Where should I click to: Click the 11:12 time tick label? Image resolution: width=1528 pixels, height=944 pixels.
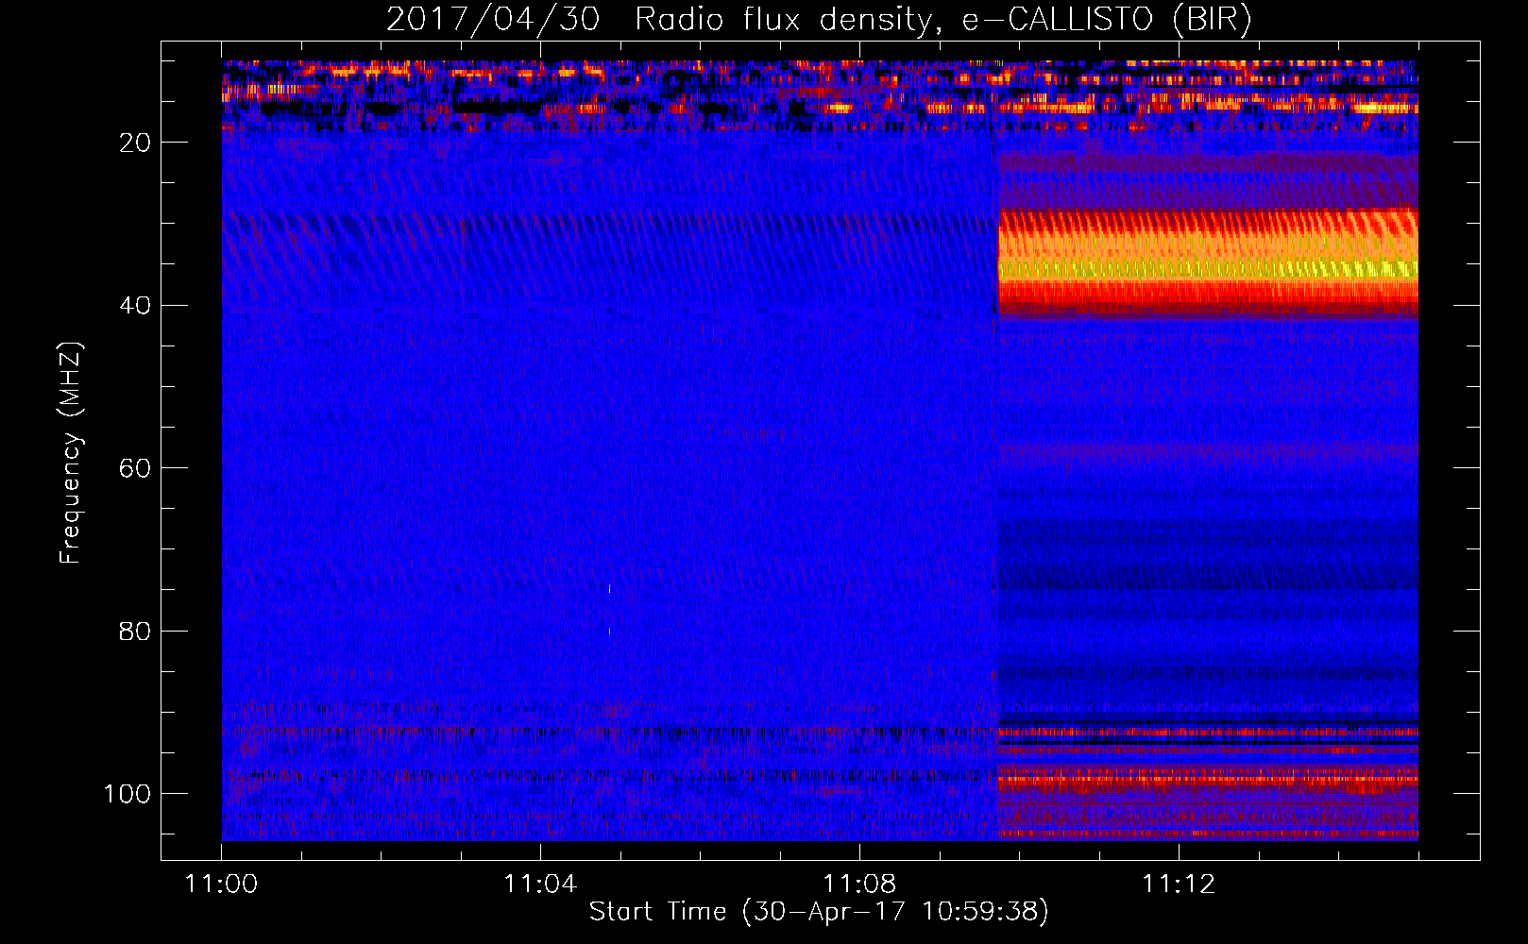pos(1179,884)
